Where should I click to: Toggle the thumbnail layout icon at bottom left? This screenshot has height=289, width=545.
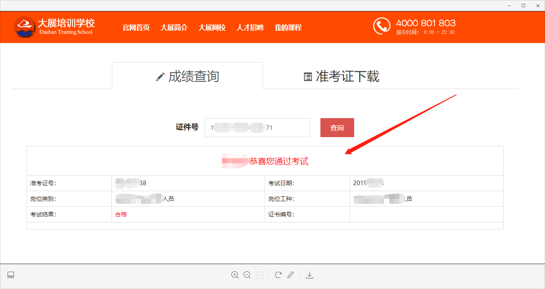(11, 275)
